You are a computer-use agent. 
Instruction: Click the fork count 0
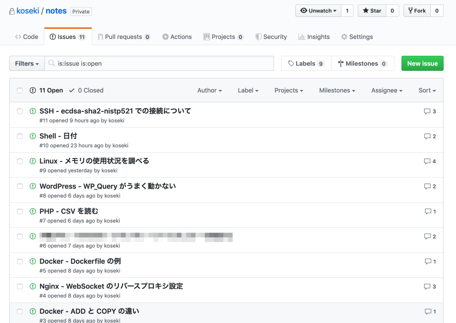437,11
